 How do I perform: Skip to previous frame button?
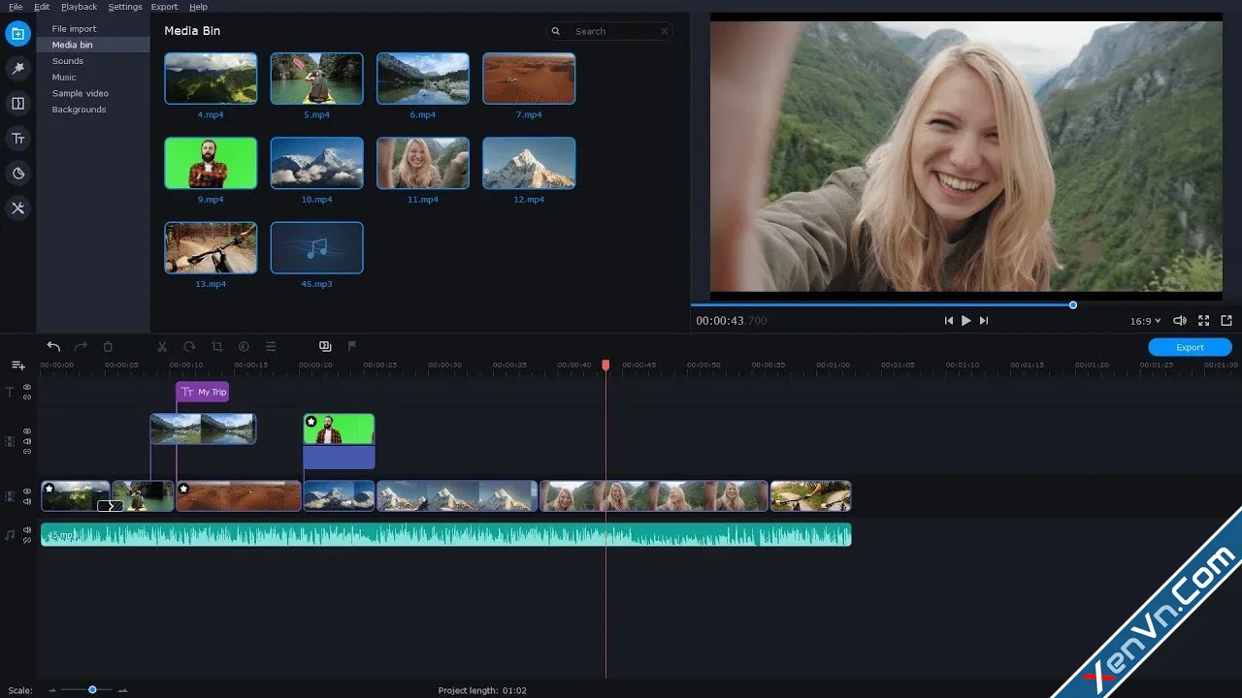[x=948, y=321]
